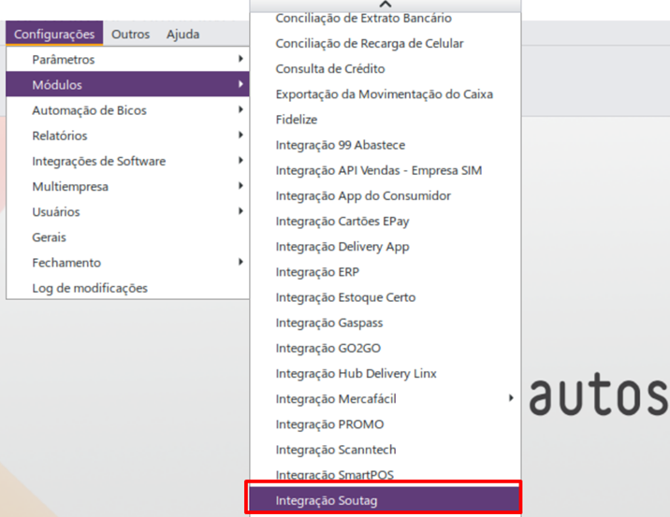Click the arrow beside Automação de Bicos
This screenshot has height=517, width=670.
pyautogui.click(x=241, y=109)
